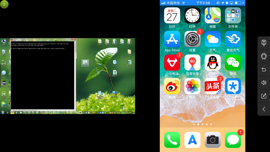This screenshot has height=152, width=270.
Task: Tap the Camera icon in the dock
Action: tap(213, 140)
